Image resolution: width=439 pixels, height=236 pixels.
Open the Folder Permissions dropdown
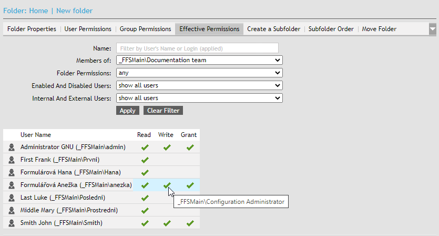coord(199,73)
